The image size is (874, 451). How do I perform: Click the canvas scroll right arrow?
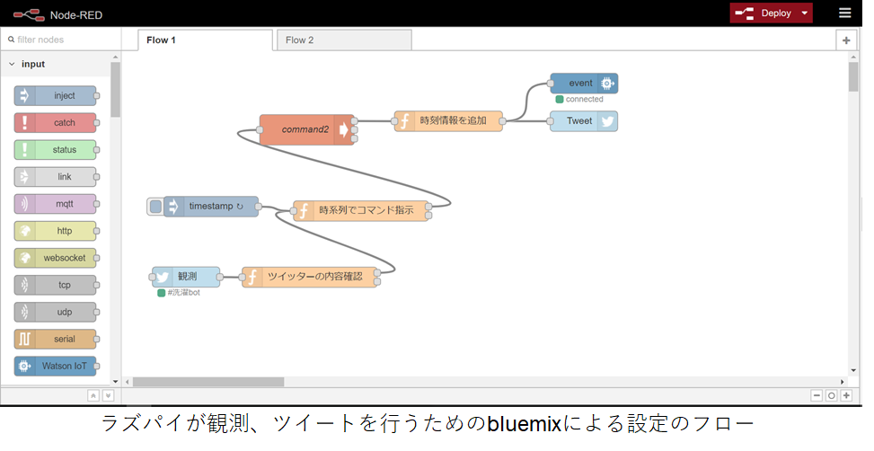843,382
